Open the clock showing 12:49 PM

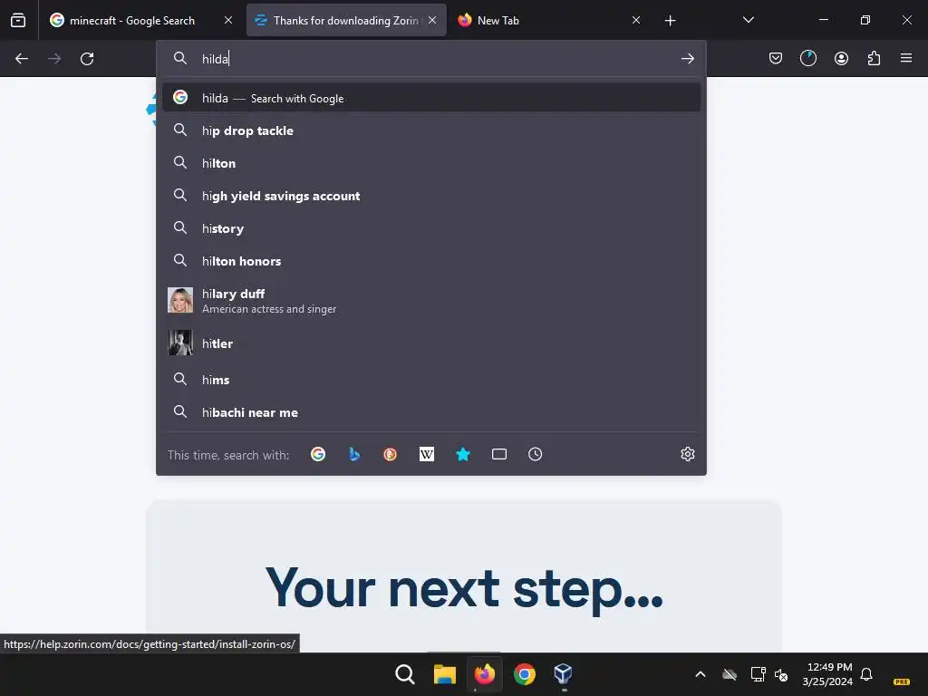click(827, 673)
